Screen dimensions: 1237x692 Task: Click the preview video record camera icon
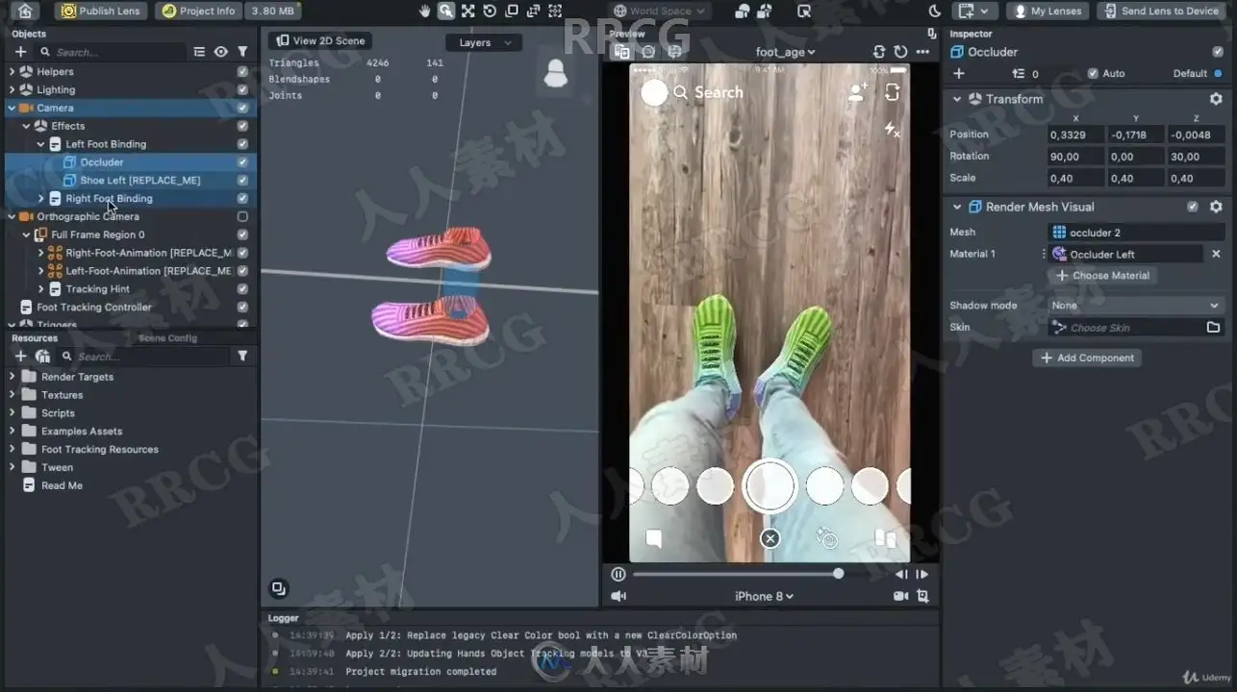[901, 596]
